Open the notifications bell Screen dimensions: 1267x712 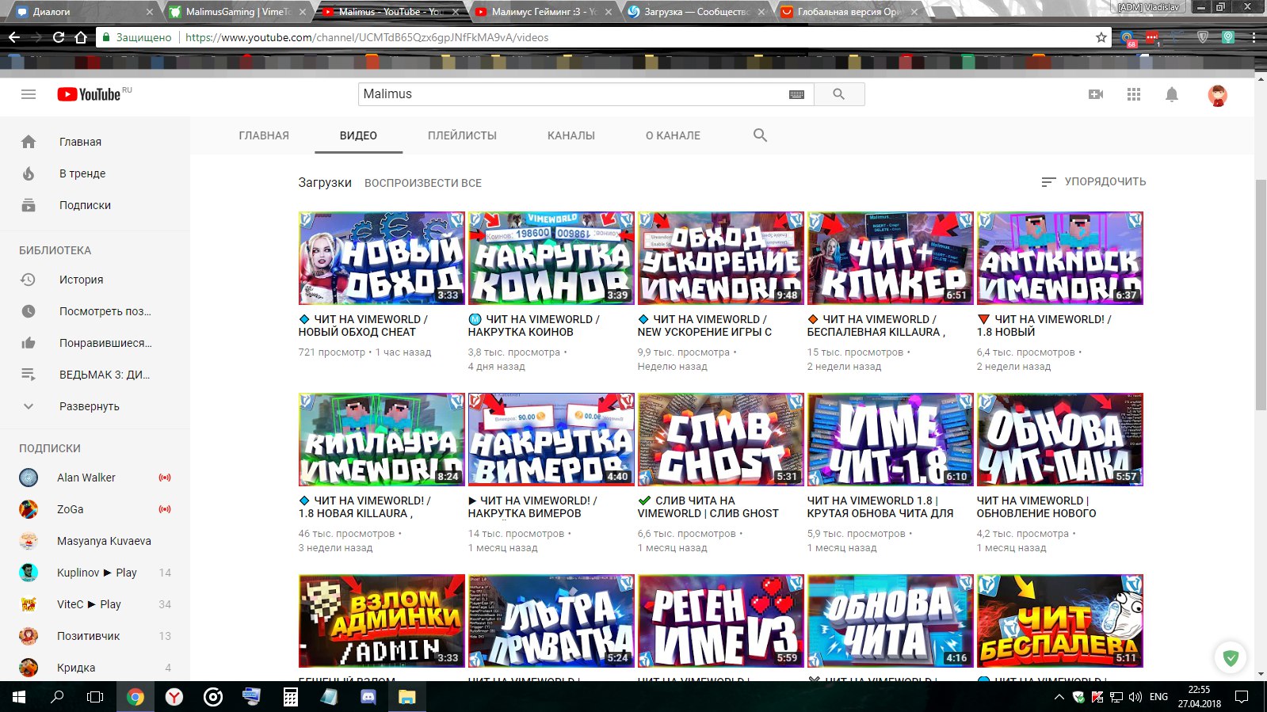pyautogui.click(x=1172, y=94)
